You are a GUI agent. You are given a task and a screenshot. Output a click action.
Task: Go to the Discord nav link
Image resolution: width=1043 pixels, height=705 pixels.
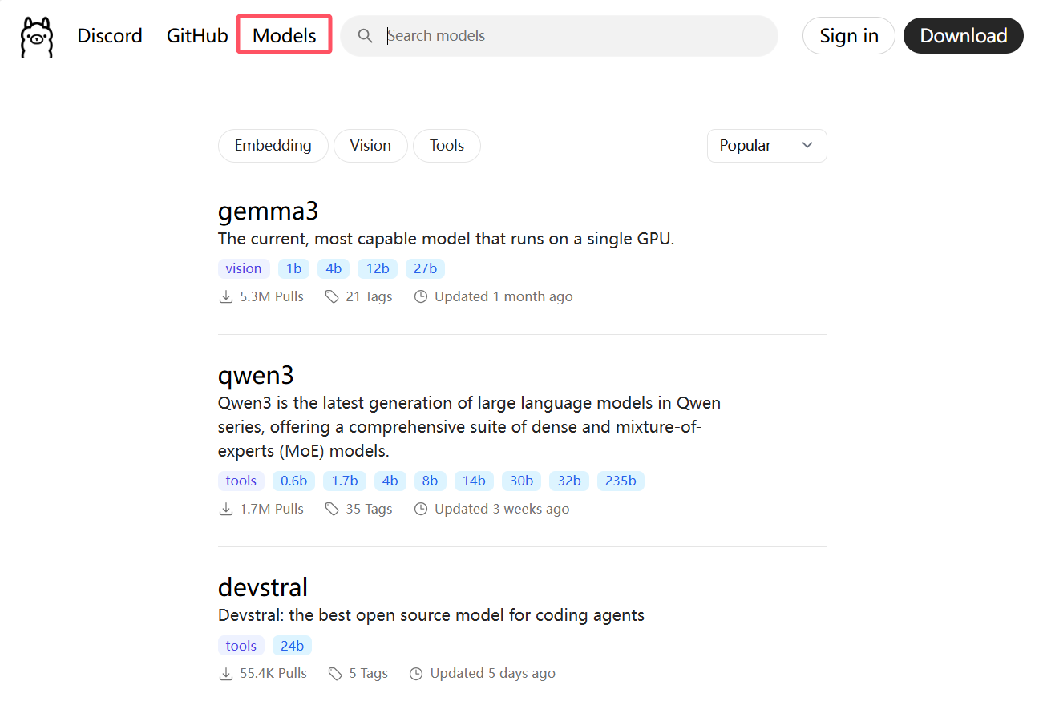click(110, 36)
